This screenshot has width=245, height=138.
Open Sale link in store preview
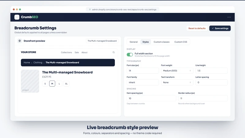77,52
